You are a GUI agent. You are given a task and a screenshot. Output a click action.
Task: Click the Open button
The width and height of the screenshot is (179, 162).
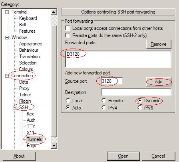click(123, 156)
